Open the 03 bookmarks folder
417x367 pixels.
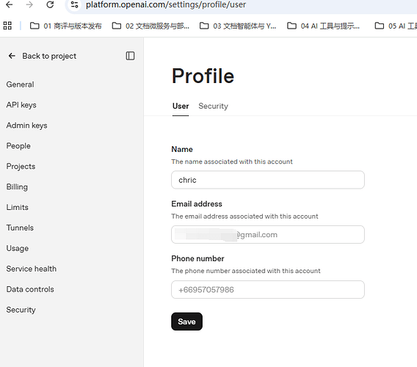pyautogui.click(x=238, y=26)
